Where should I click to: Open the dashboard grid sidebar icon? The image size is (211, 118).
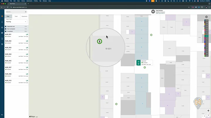coord(2,44)
